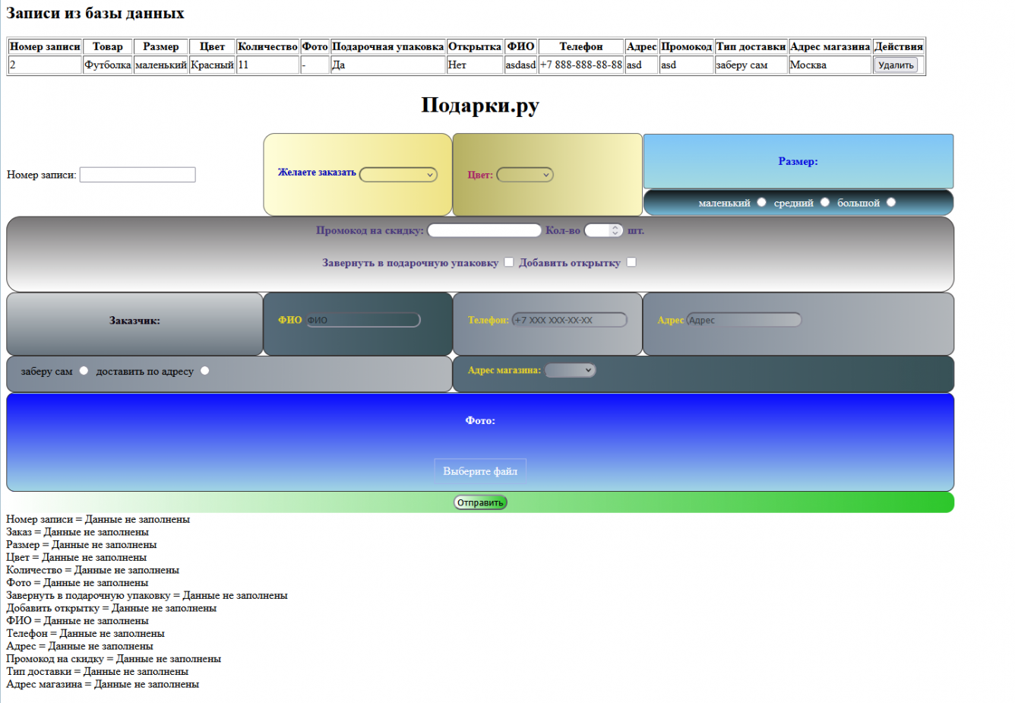The image size is (1015, 703).
Task: Click the Размер: label in blue panel
Action: point(798,161)
